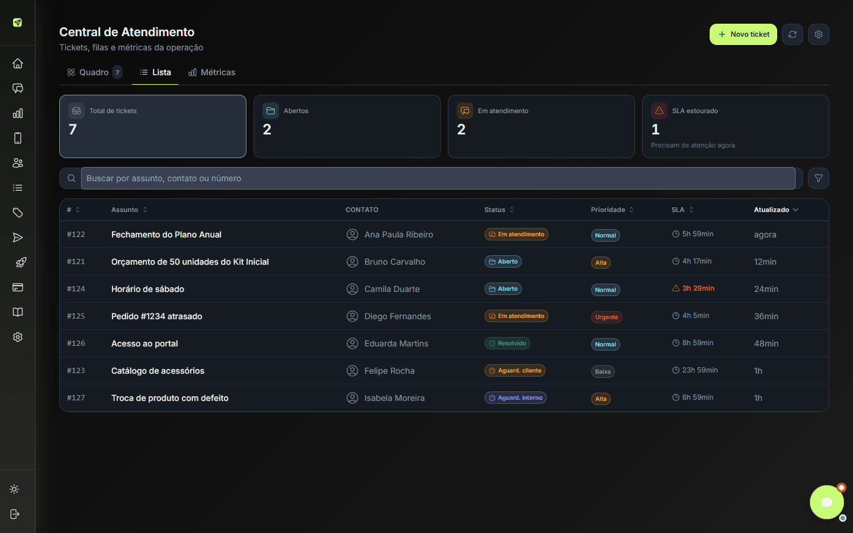Image resolution: width=853 pixels, height=533 pixels.
Task: Open the filter funnel icon beside search
Action: tap(818, 178)
